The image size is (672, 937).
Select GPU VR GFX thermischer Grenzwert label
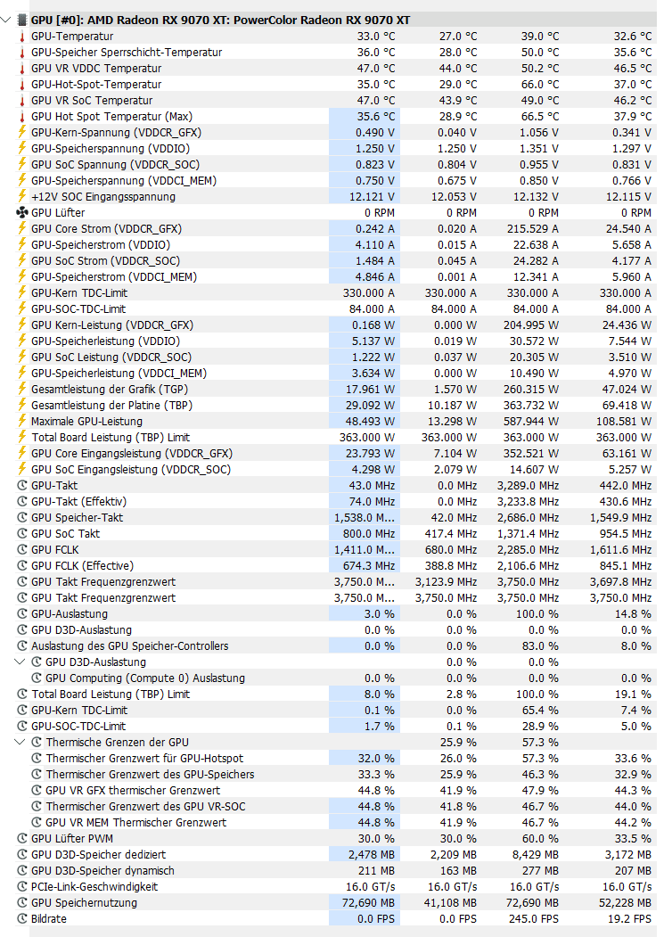point(133,790)
